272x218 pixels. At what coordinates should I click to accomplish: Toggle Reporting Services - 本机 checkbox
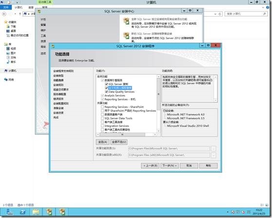coord(102,99)
